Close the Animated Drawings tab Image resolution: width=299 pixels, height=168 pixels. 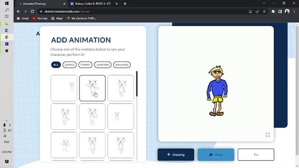64,4
